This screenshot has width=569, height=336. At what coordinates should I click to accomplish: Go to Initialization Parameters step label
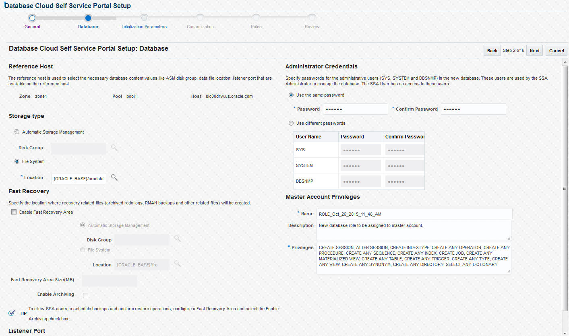pyautogui.click(x=144, y=27)
